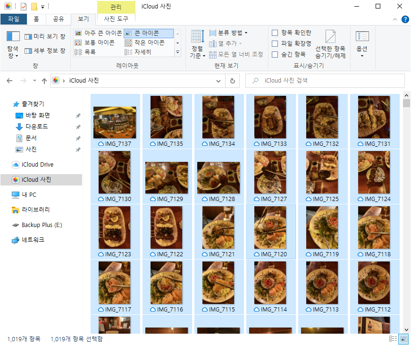This screenshot has width=411, height=345.
Task: Open 문서 in the sidebar
Action: (31, 138)
